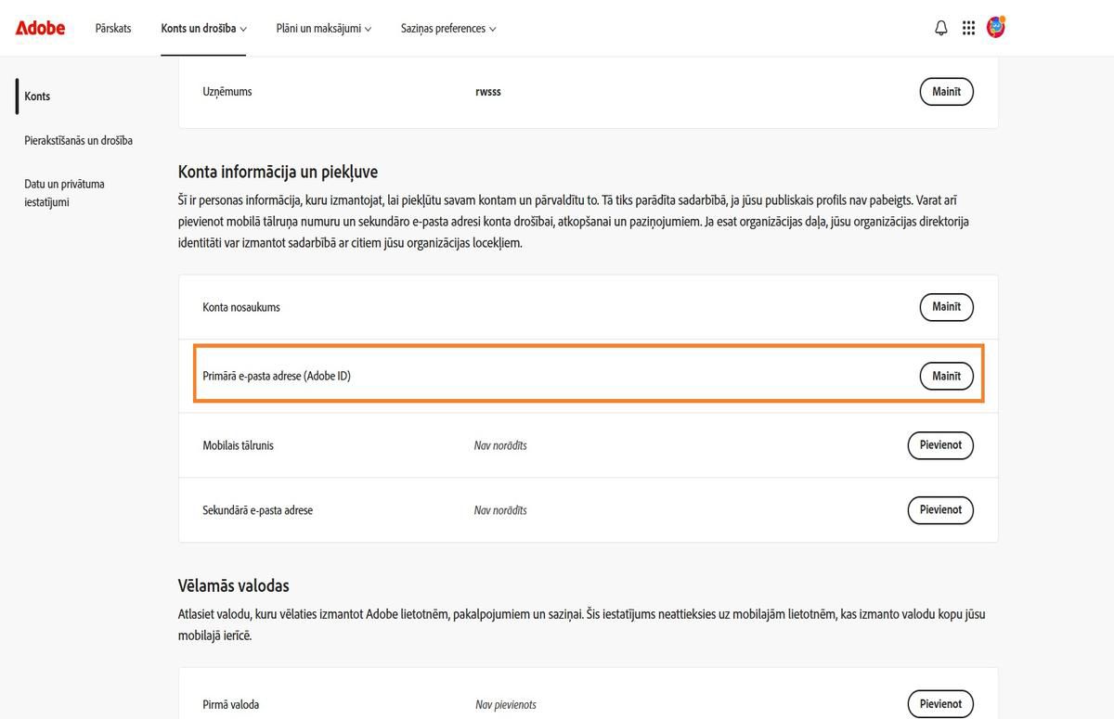Viewport: 1114px width, 719px height.
Task: Expand the Saziņas preferences dropdown
Action: [x=447, y=28]
